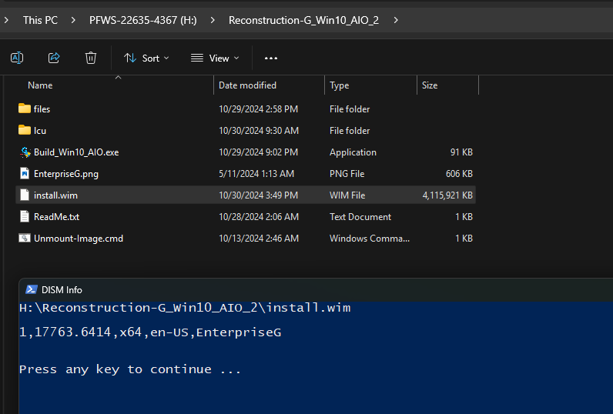Click the WIM File type cell
This screenshot has width=613, height=414.
click(347, 195)
